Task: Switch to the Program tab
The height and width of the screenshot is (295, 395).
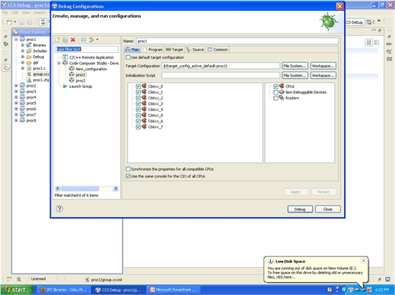Action: [153, 49]
